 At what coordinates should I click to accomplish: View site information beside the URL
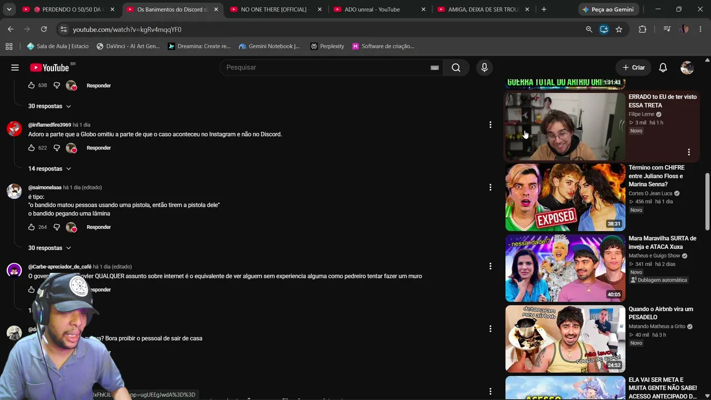click(x=63, y=29)
